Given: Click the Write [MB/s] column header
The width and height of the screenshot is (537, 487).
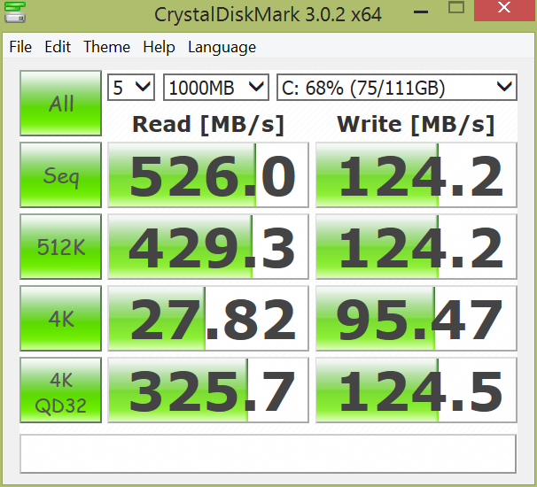Looking at the screenshot, I should point(416,124).
